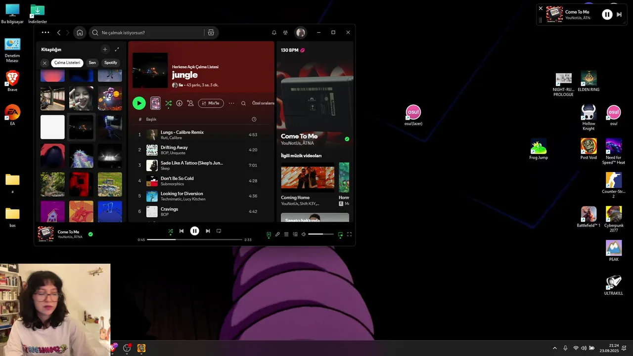Search within the jungle playlist
The width and height of the screenshot is (633, 356).
243,103
